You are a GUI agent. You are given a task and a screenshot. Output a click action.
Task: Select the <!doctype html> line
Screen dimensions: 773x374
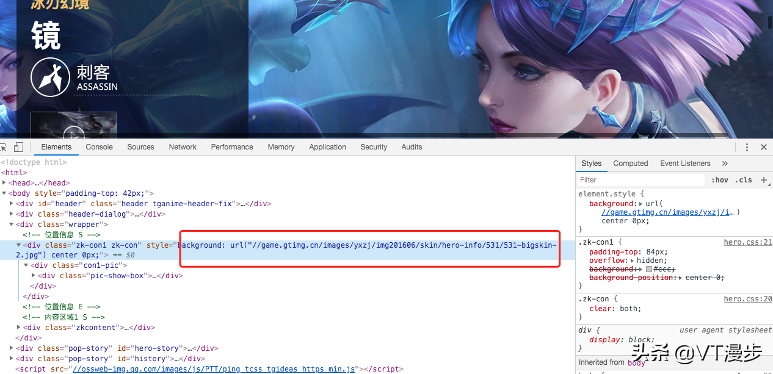34,162
